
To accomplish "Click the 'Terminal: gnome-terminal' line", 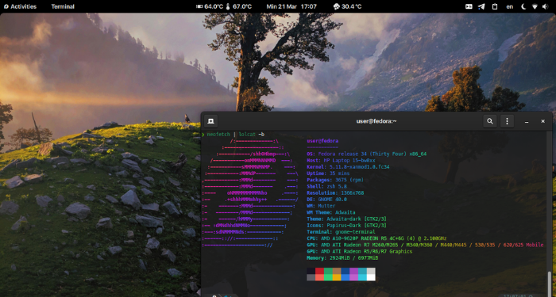I will tap(341, 232).
